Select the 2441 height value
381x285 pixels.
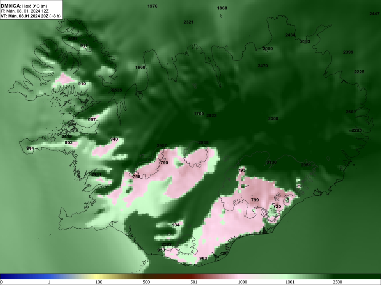tap(96, 174)
